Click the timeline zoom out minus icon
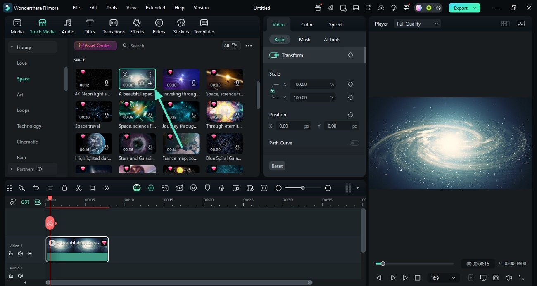 tap(278, 188)
